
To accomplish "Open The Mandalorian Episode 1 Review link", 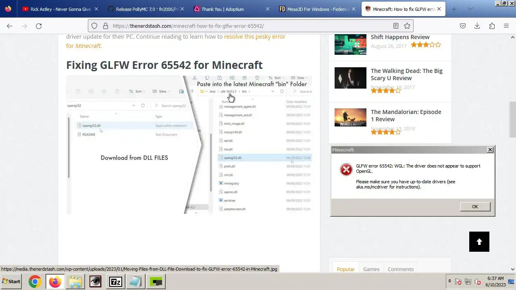I will pyautogui.click(x=406, y=115).
